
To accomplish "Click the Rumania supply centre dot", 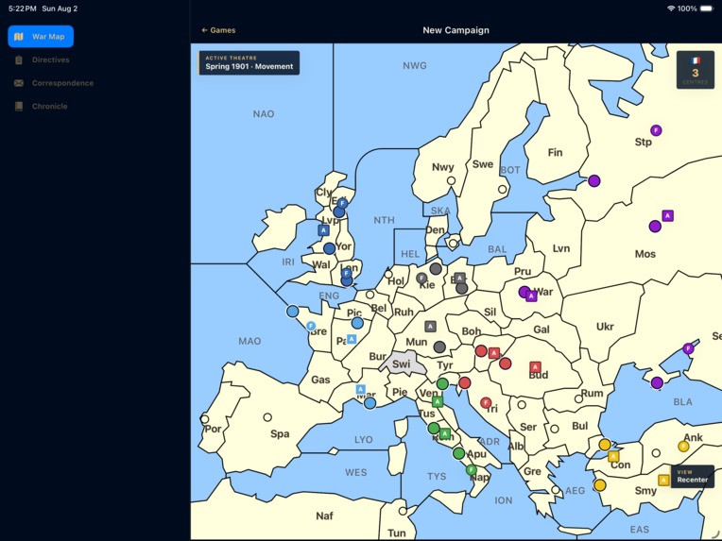I will tap(578, 398).
